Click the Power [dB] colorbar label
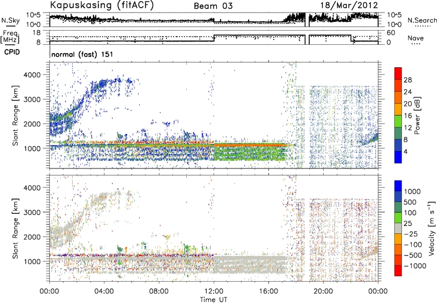This screenshot has height=303, width=437. point(417,116)
